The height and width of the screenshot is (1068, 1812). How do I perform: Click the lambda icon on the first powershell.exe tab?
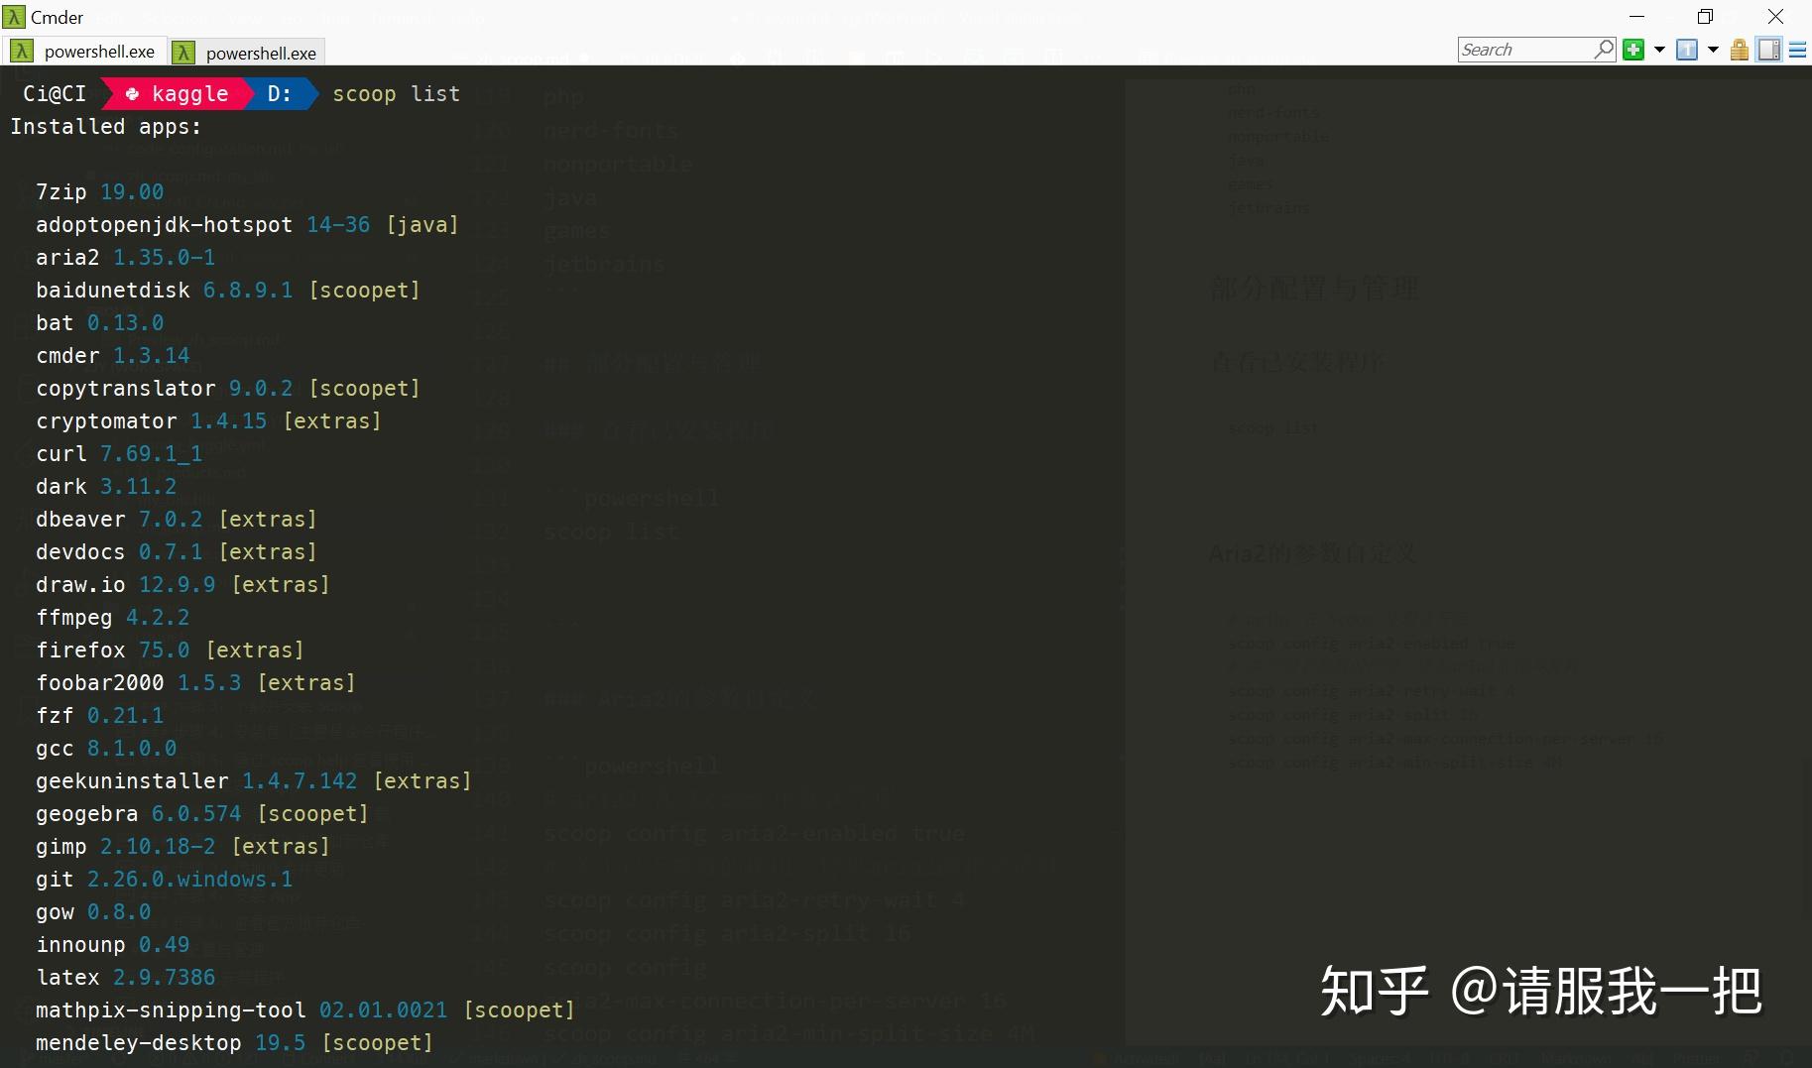(x=22, y=51)
